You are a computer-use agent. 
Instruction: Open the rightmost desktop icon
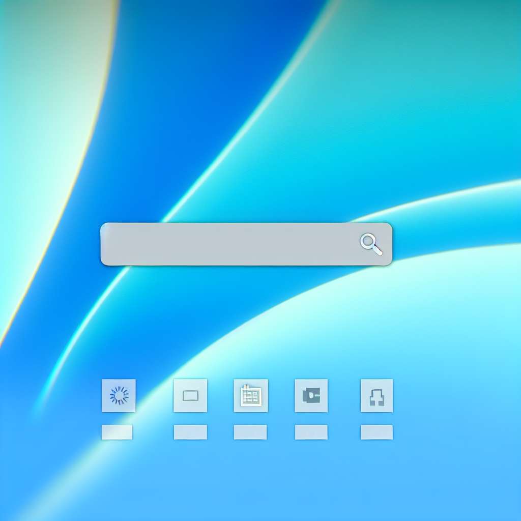(377, 395)
